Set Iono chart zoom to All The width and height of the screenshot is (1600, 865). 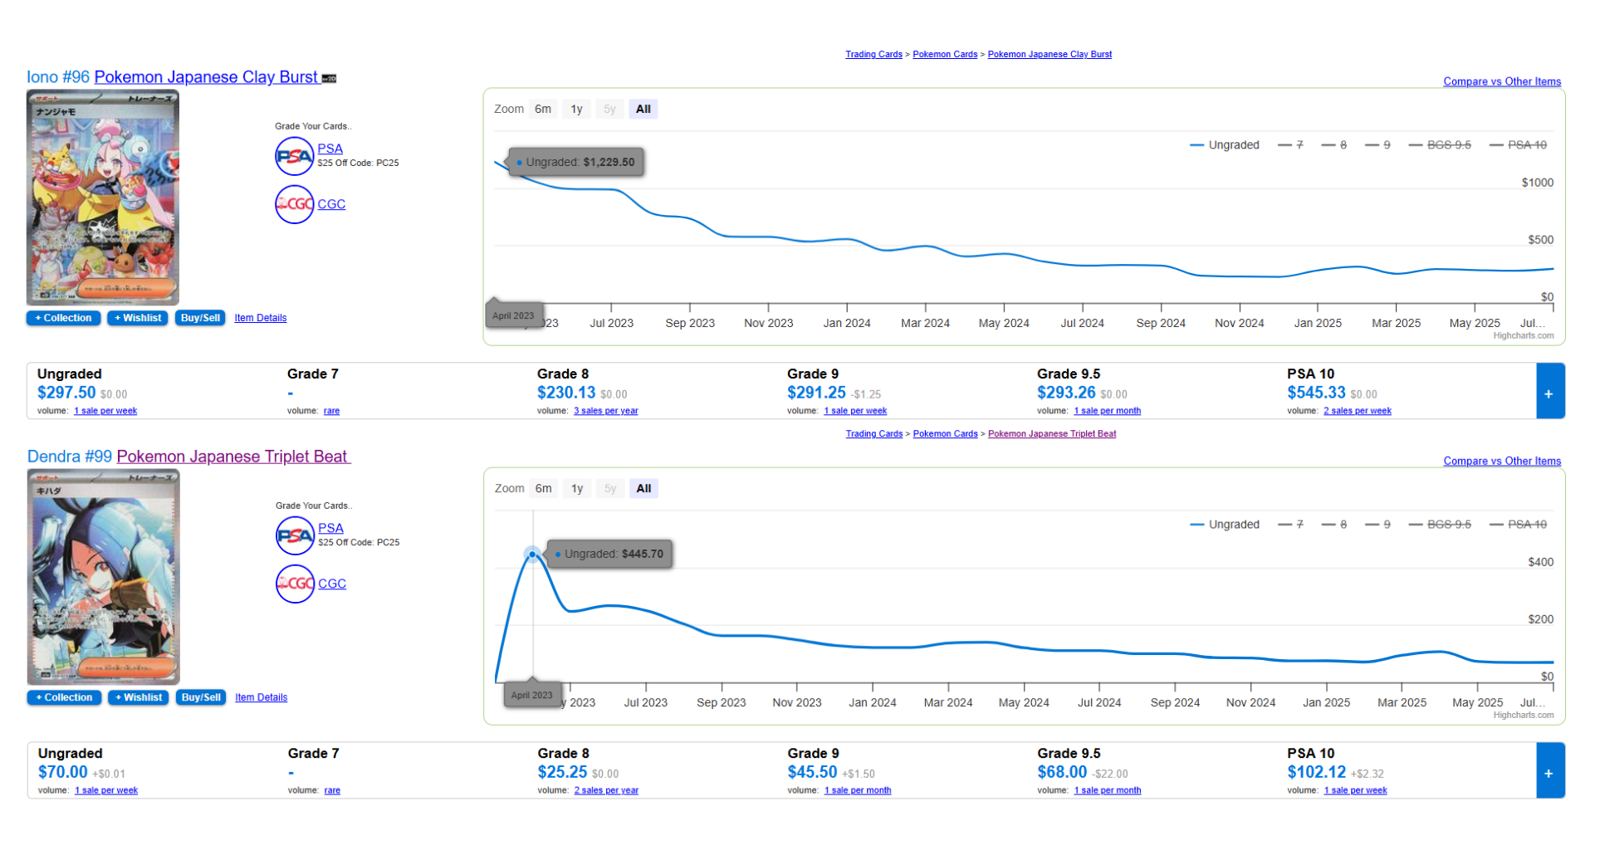(643, 110)
